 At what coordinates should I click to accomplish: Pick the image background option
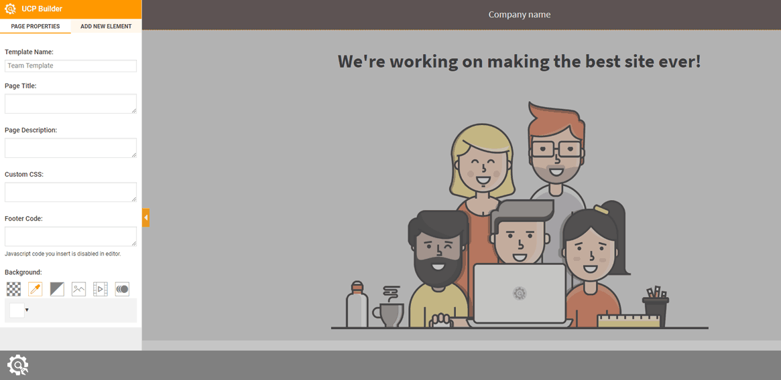pyautogui.click(x=78, y=289)
